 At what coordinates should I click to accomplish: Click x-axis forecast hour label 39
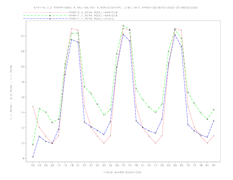click(117, 165)
